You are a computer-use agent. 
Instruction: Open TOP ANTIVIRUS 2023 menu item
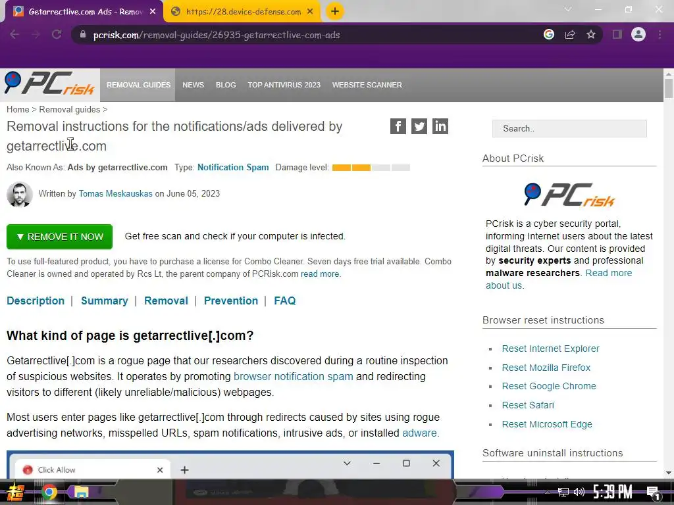tap(284, 85)
